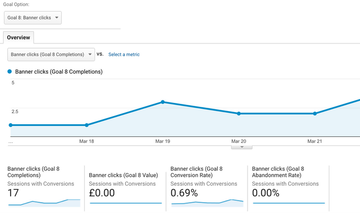Screen dimensions: 360x213
Task: Click the 17 completions value
Action: tap(13, 193)
